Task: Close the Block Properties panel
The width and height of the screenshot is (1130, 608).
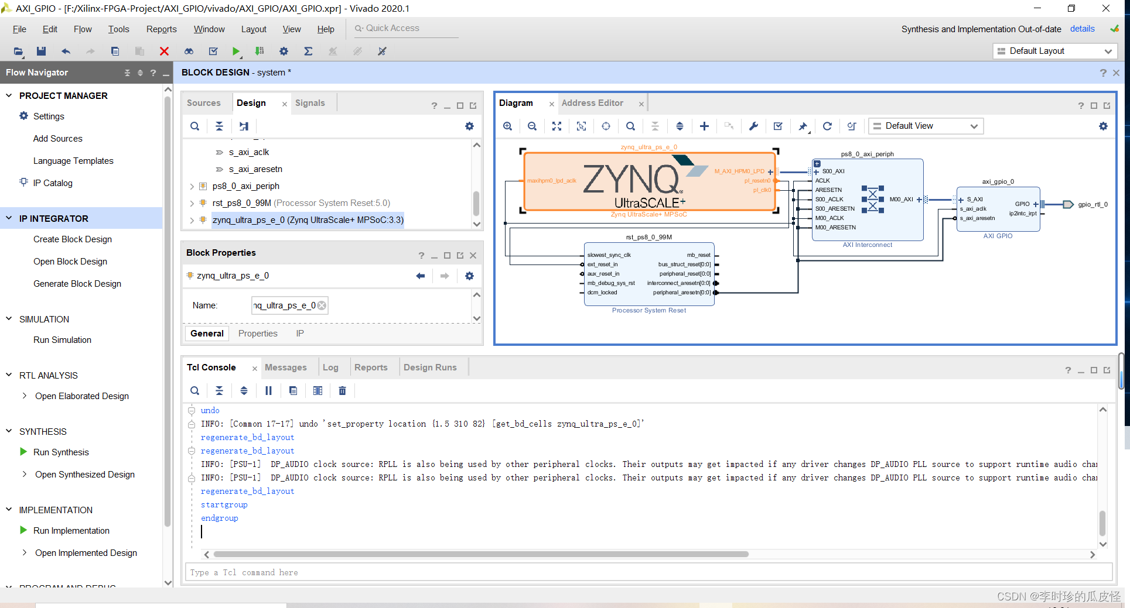Action: (473, 256)
